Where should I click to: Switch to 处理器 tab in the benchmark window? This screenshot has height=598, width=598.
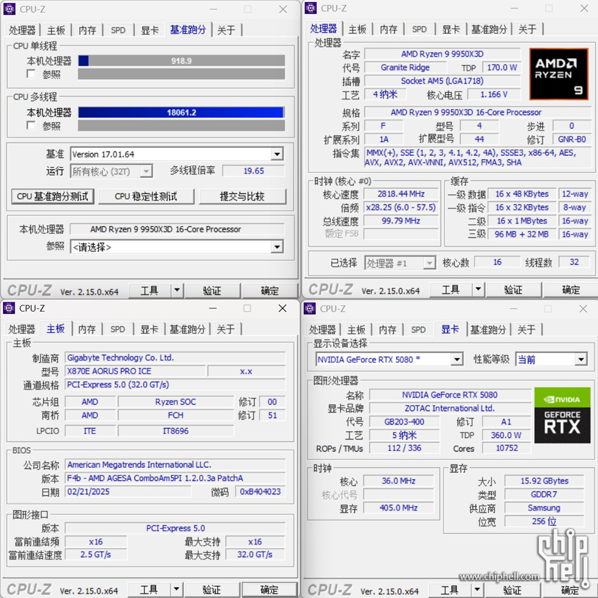point(22,30)
